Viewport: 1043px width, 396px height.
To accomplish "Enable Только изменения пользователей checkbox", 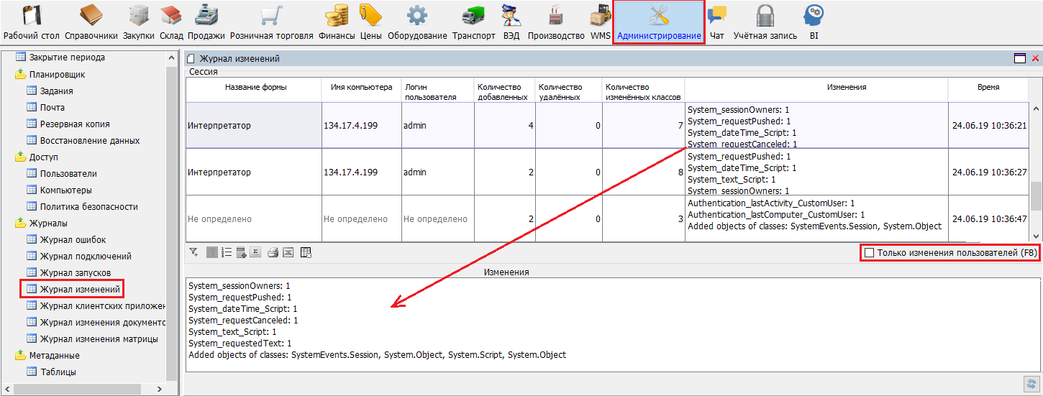I will pyautogui.click(x=869, y=252).
